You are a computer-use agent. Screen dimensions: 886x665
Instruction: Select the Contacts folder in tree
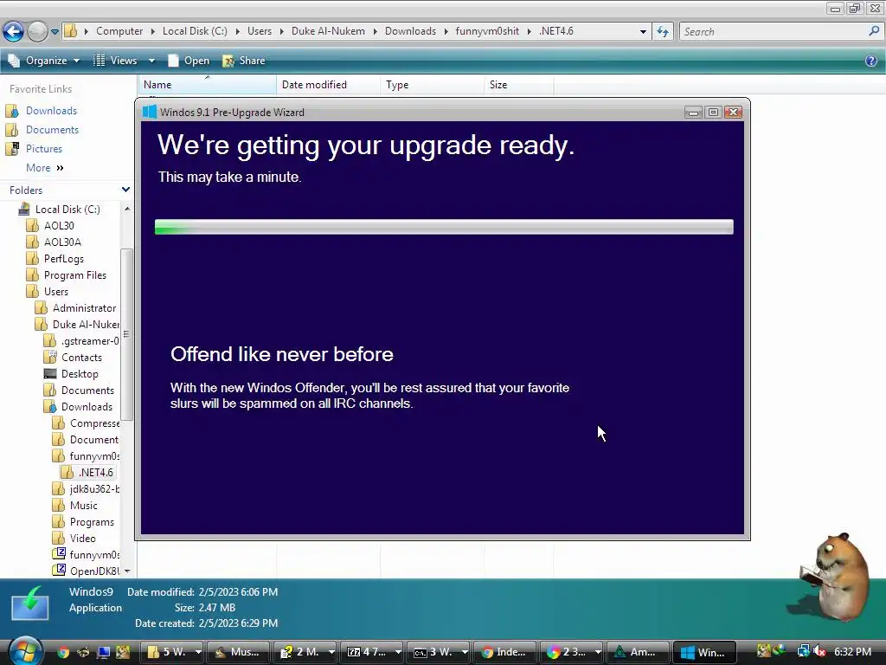click(x=81, y=358)
